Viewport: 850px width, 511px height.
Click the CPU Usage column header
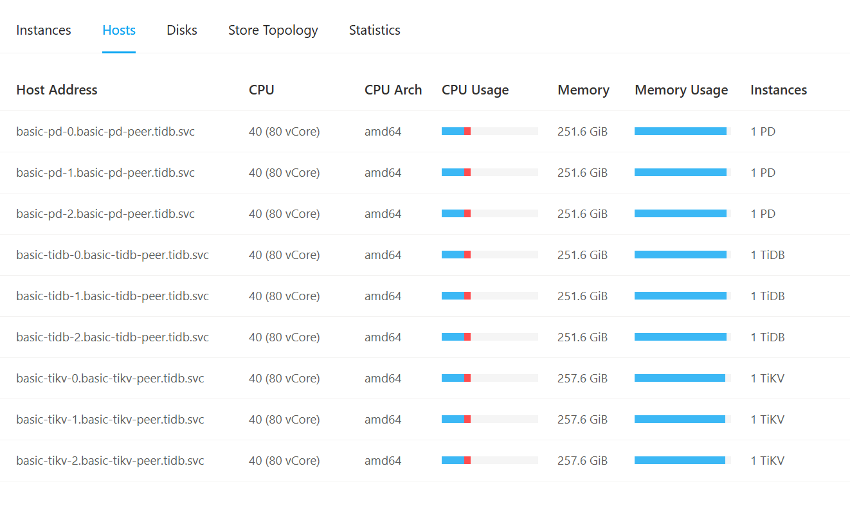tap(475, 90)
